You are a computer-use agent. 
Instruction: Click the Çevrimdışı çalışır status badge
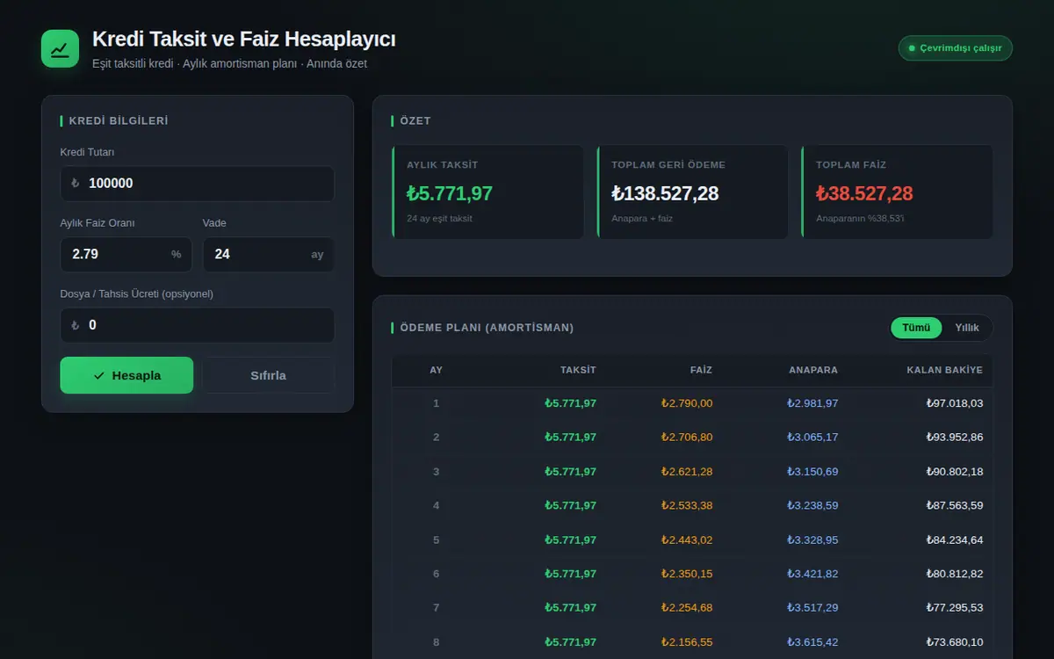[x=956, y=48]
